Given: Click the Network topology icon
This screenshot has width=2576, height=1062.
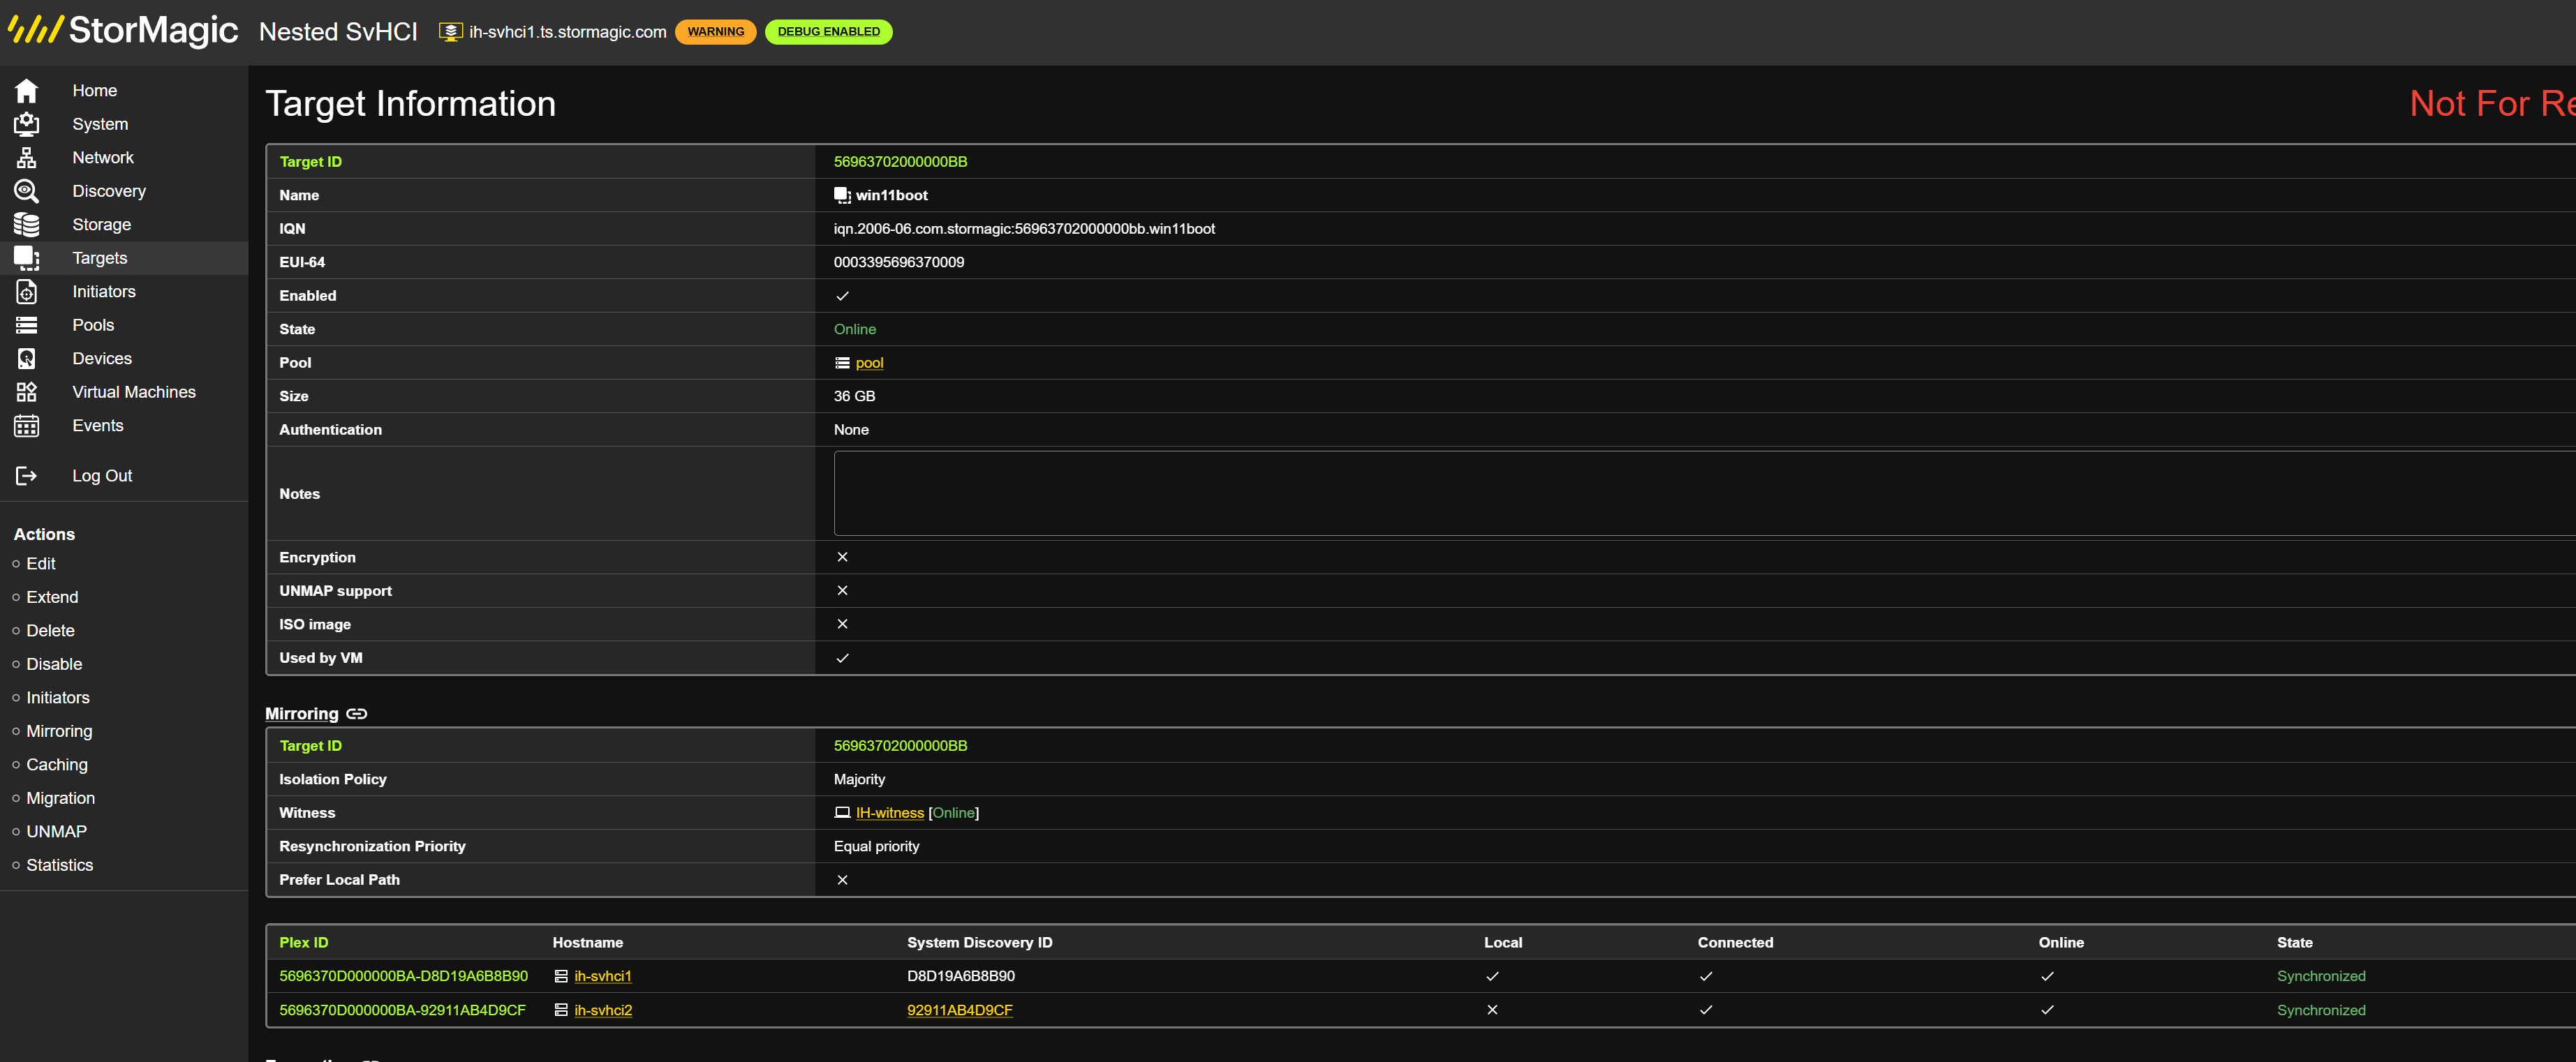Looking at the screenshot, I should [x=26, y=158].
